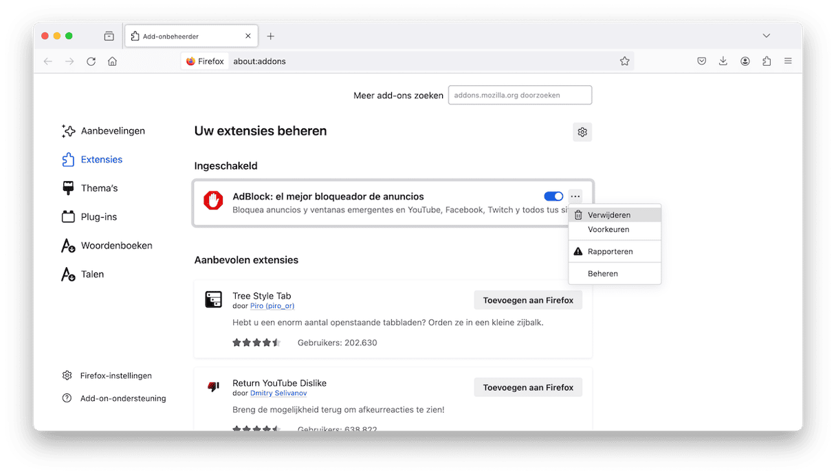Open author link Piro (piro_or)
This screenshot has width=836, height=475.
click(272, 306)
